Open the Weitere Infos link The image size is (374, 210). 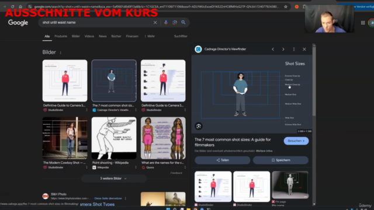coord(264,151)
